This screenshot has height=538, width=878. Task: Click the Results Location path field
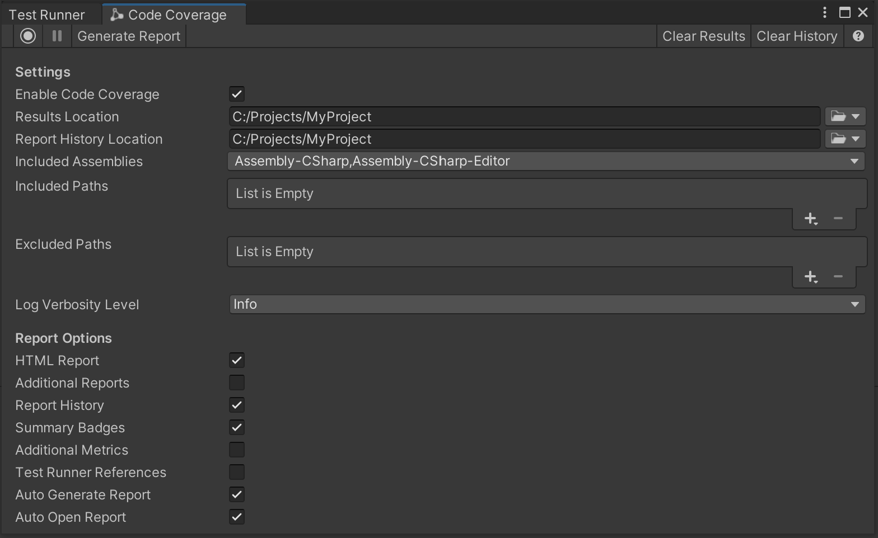(524, 116)
